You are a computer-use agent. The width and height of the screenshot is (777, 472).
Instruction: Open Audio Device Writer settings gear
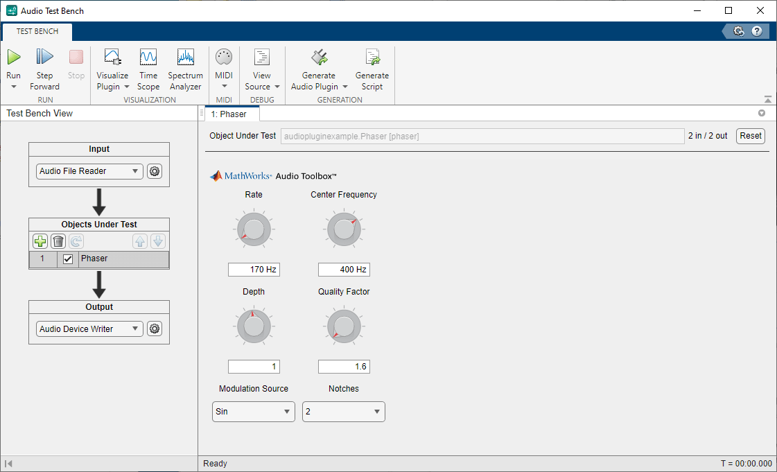click(x=155, y=329)
